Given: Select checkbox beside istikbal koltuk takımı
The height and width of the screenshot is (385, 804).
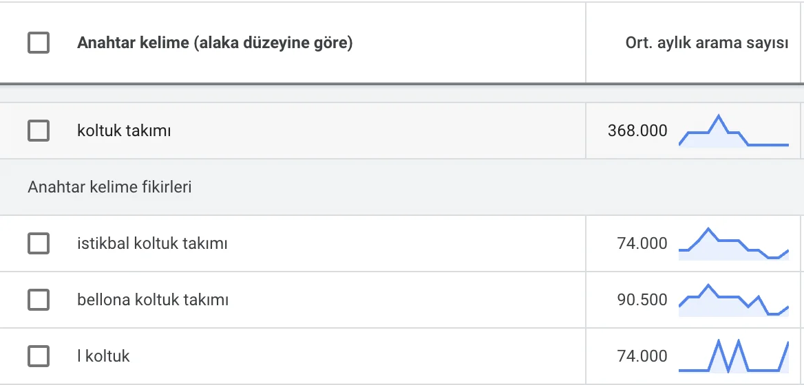Looking at the screenshot, I should [x=39, y=243].
